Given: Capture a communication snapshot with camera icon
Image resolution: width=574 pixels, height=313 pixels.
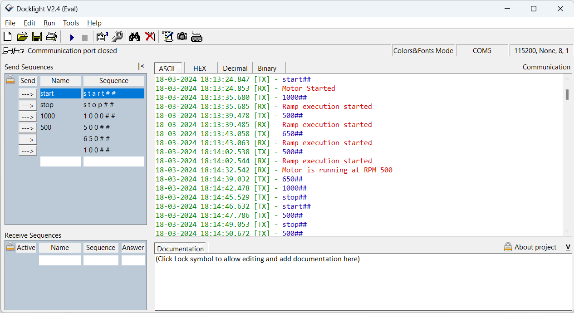Looking at the screenshot, I should click(x=182, y=36).
